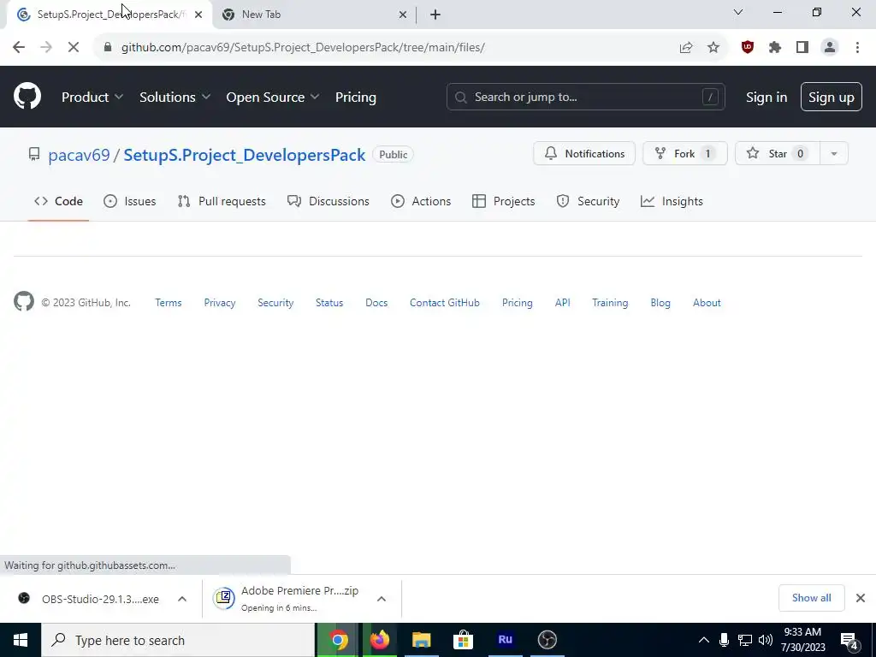The width and height of the screenshot is (876, 657).
Task: Focus the Search or jump to field
Action: pos(585,97)
